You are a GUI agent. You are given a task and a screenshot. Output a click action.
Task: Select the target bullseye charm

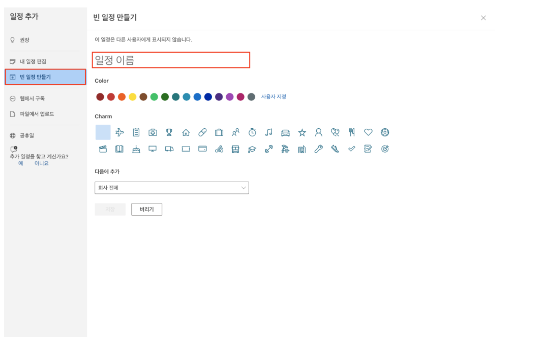click(x=385, y=149)
